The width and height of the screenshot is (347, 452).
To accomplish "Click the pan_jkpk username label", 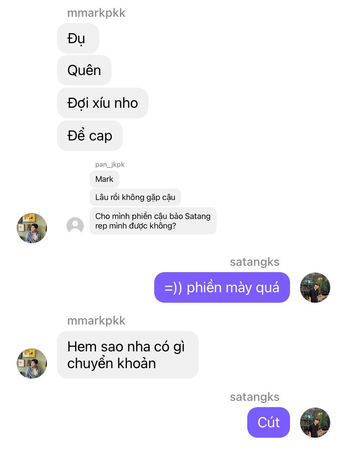I will (110, 164).
